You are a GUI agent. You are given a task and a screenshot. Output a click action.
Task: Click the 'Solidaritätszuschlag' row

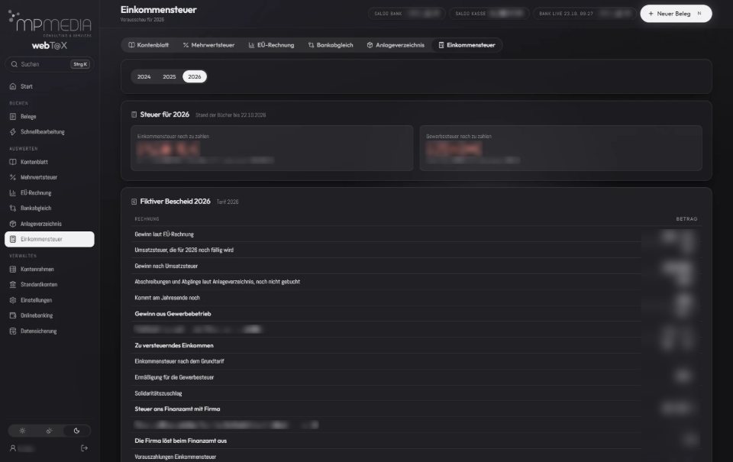coord(416,393)
